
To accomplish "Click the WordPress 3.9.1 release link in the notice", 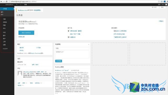I will click(23, 10).
